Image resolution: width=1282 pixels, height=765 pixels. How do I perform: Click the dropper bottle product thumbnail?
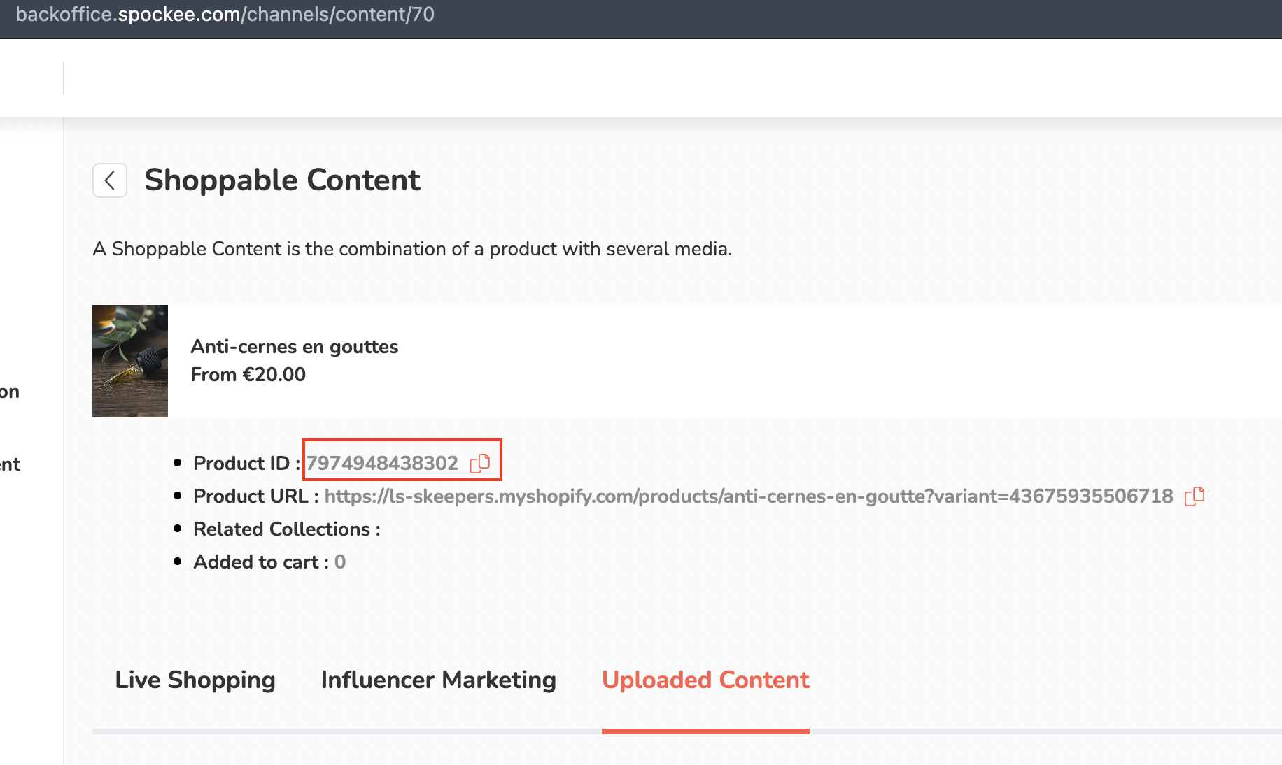click(x=130, y=361)
